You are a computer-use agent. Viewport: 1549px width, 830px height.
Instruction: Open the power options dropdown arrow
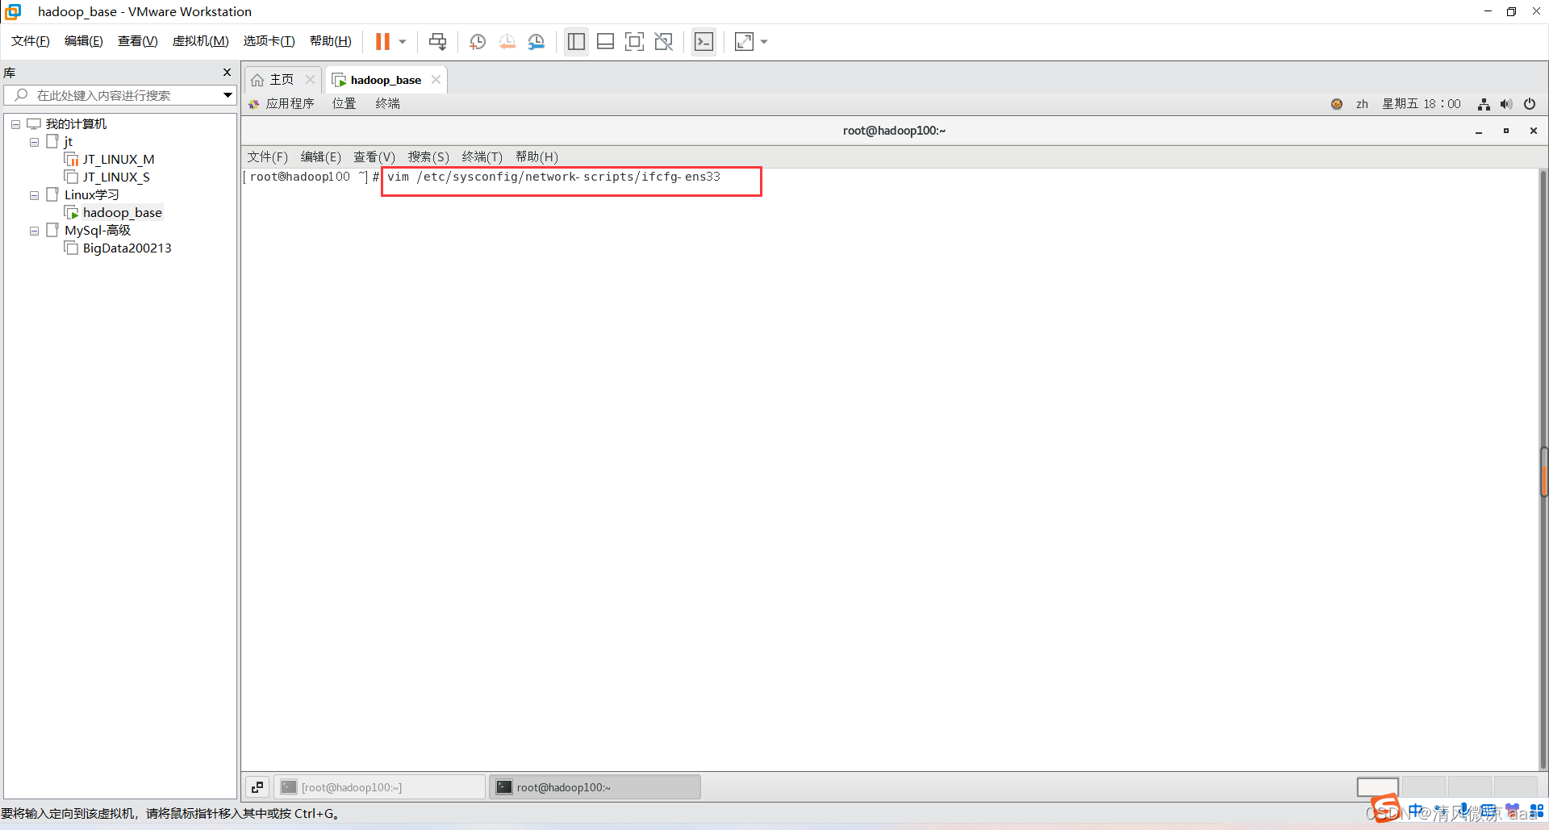402,41
